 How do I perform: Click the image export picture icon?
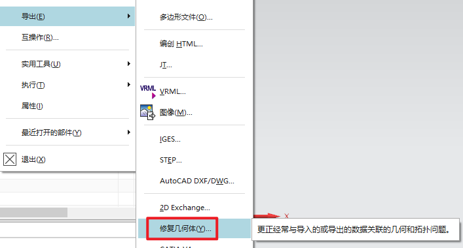[x=147, y=112]
